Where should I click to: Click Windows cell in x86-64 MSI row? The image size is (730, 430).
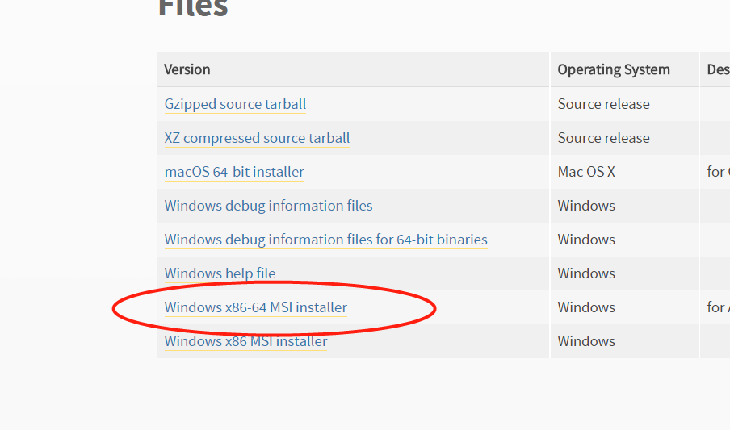[586, 307]
